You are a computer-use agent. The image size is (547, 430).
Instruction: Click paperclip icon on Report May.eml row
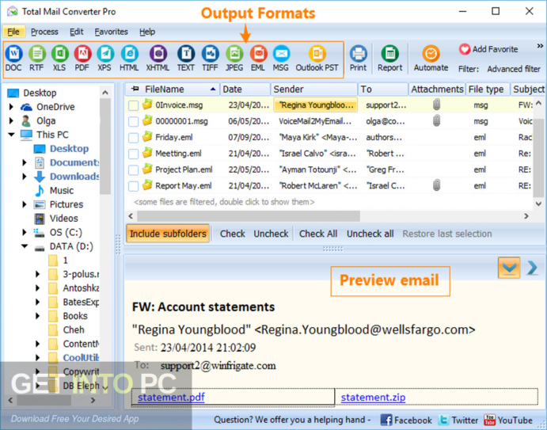tap(436, 185)
